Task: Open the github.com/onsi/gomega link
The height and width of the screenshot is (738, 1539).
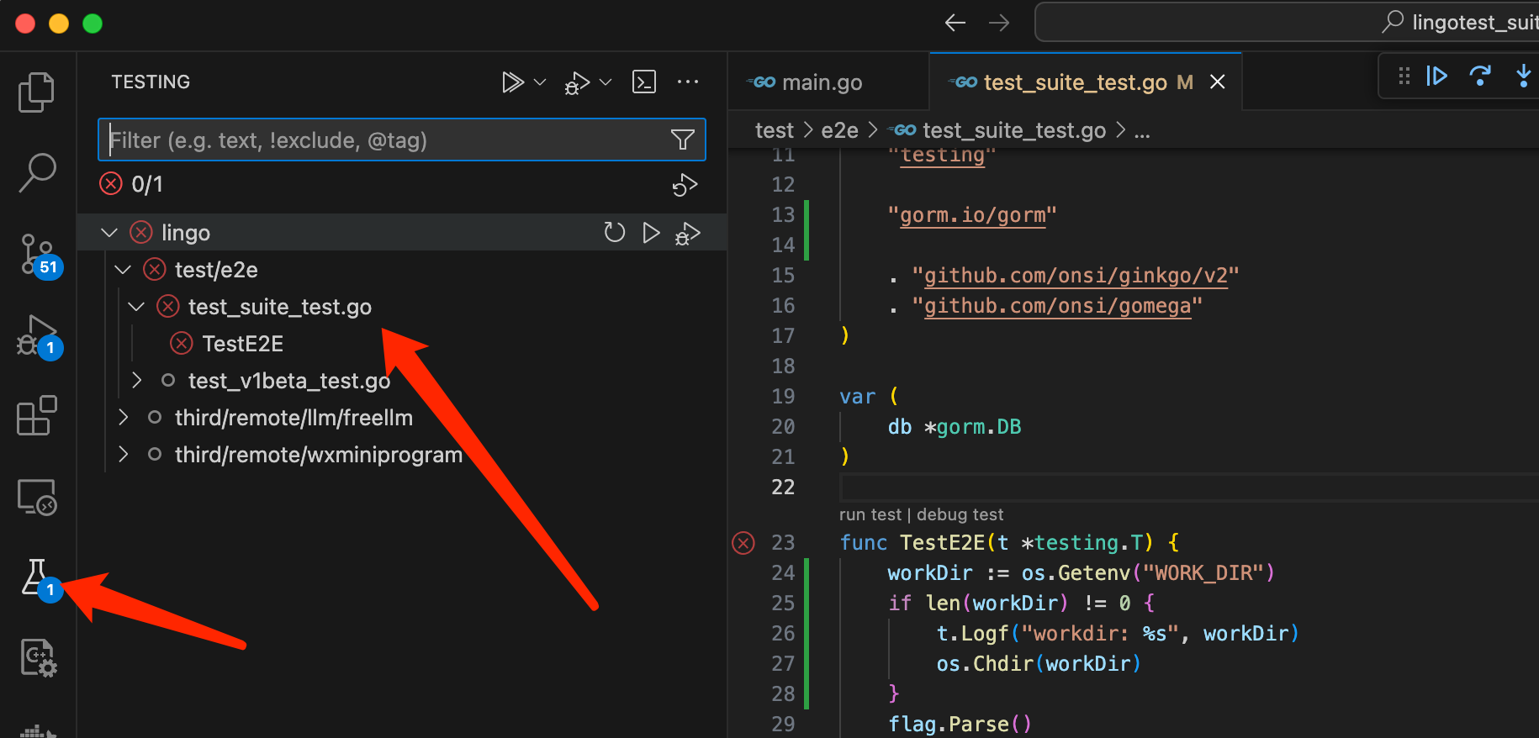Action: 1057,306
